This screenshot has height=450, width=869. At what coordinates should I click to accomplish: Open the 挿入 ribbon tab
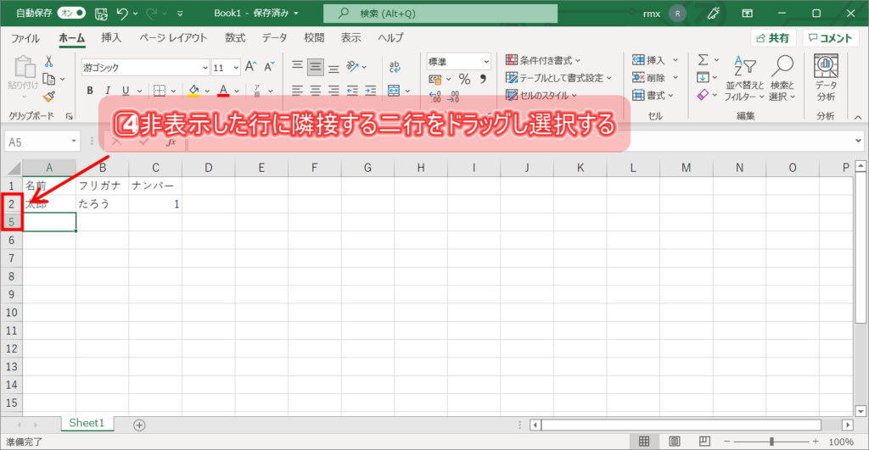tap(111, 38)
